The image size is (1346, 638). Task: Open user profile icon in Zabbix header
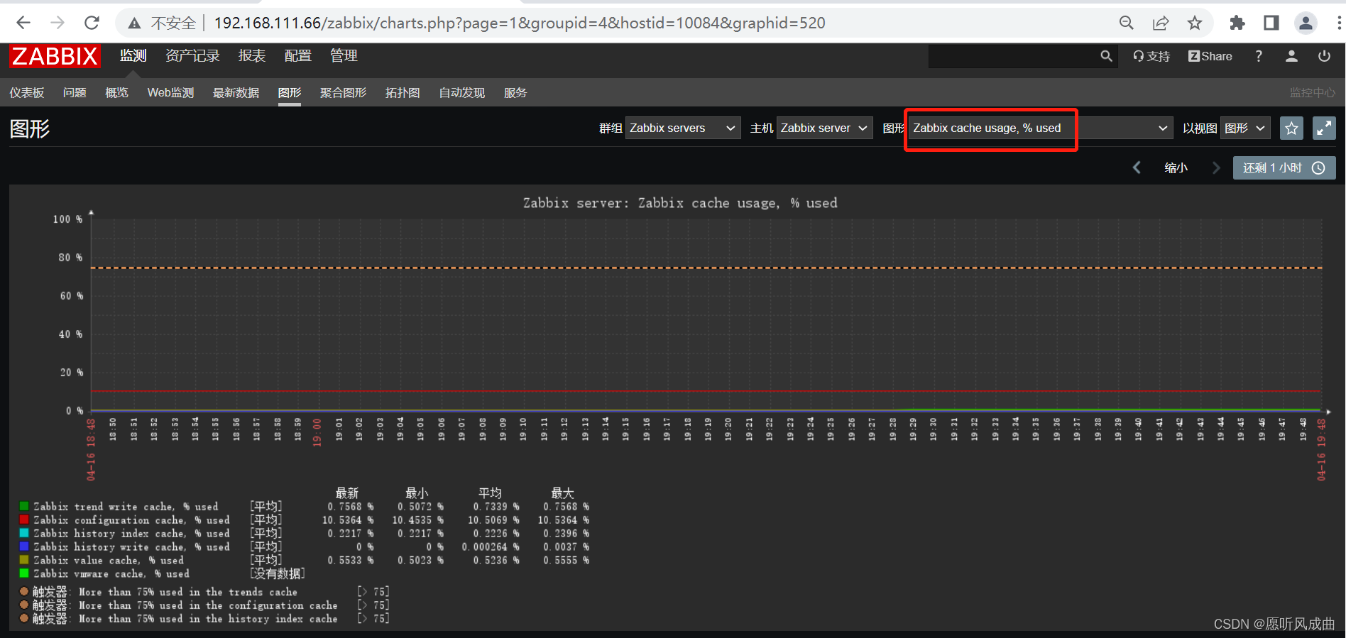[x=1291, y=56]
